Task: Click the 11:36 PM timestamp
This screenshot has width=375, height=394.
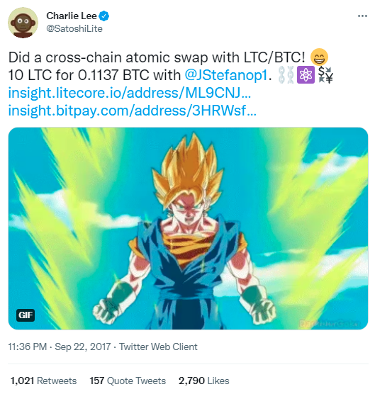Action: 28,347
